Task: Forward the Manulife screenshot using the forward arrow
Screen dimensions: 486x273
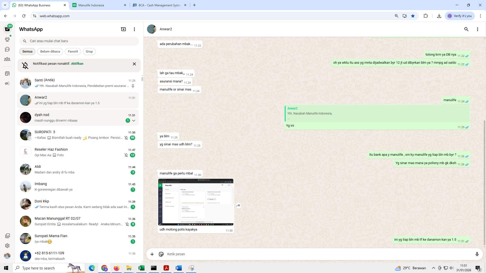Action: 238,206
